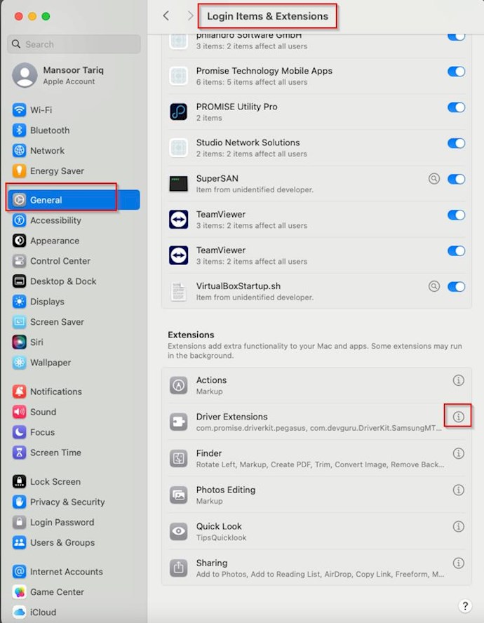Show info for Quick Look extensions
Screen dimensions: 484x623
[x=458, y=526]
